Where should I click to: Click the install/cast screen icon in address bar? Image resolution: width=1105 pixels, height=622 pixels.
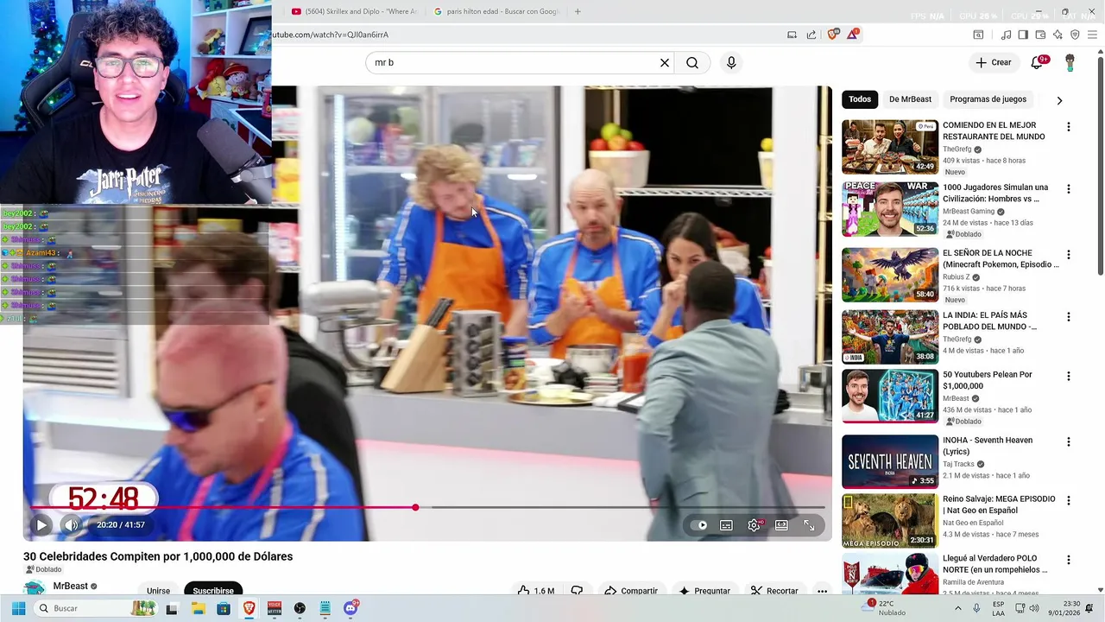(x=792, y=35)
